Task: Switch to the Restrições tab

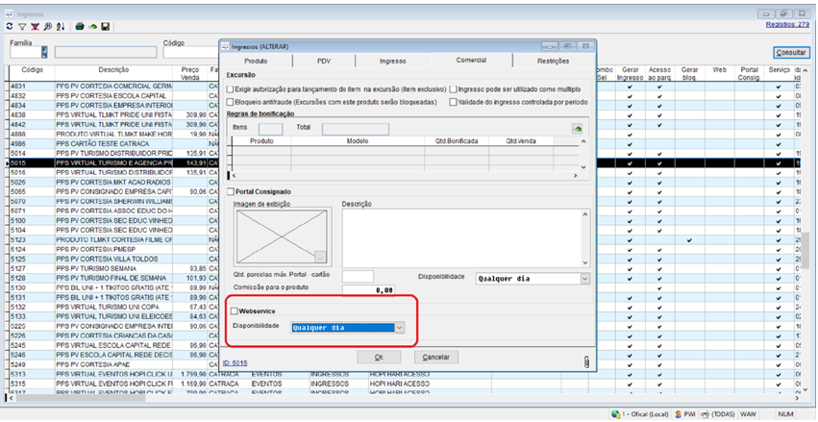Action: tap(553, 61)
